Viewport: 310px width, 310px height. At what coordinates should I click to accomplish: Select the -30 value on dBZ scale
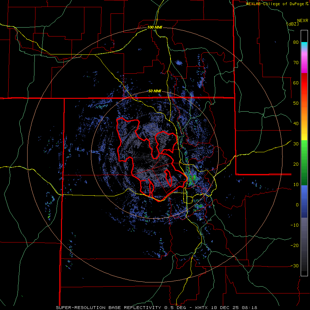[294, 266]
